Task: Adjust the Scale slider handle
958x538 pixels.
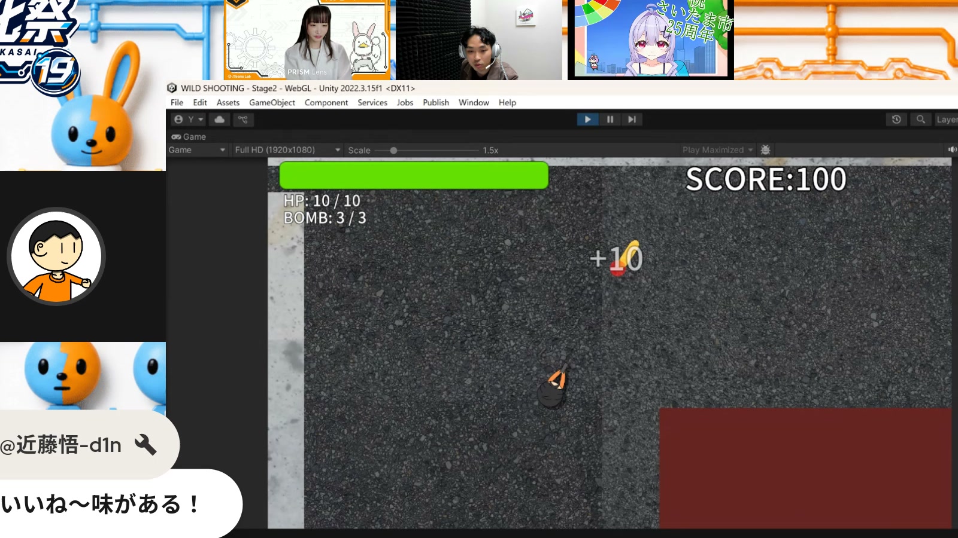Action: click(393, 151)
